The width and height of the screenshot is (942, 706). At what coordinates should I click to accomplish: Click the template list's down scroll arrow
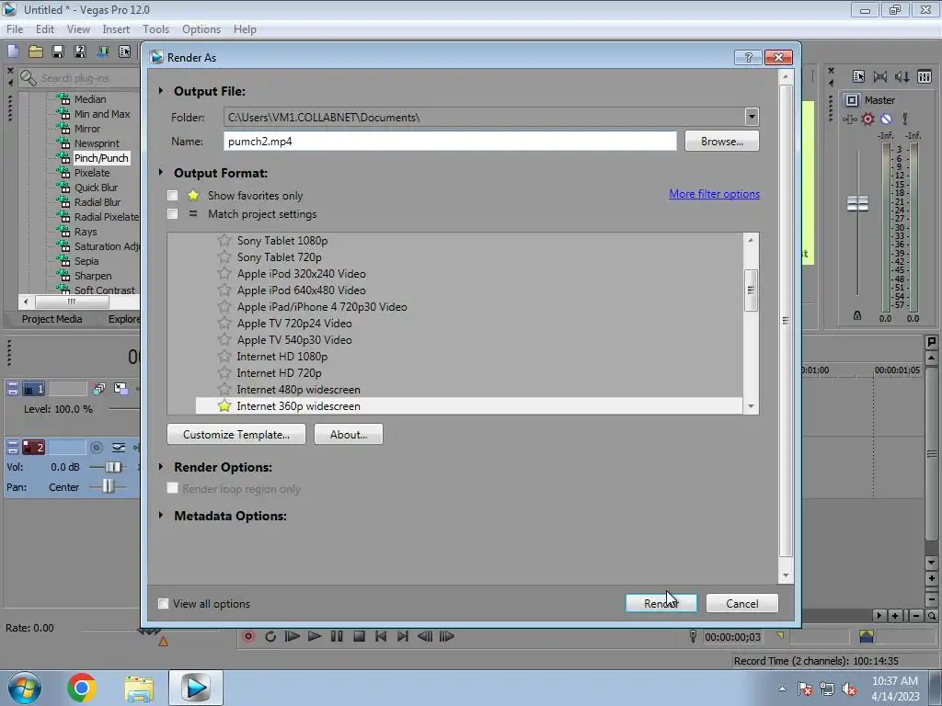coord(751,406)
